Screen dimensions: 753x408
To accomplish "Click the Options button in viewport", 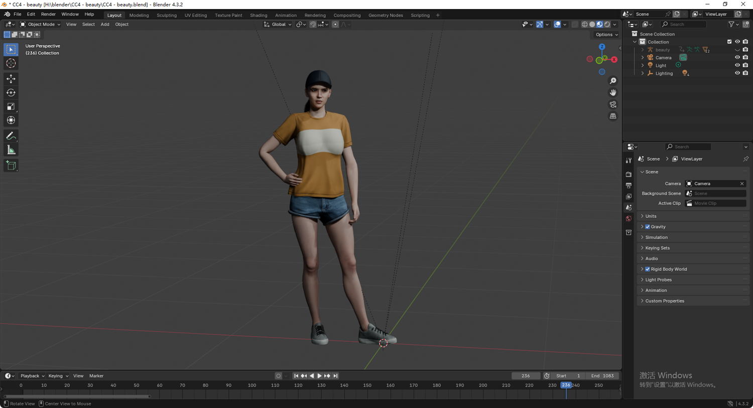I will [606, 35].
